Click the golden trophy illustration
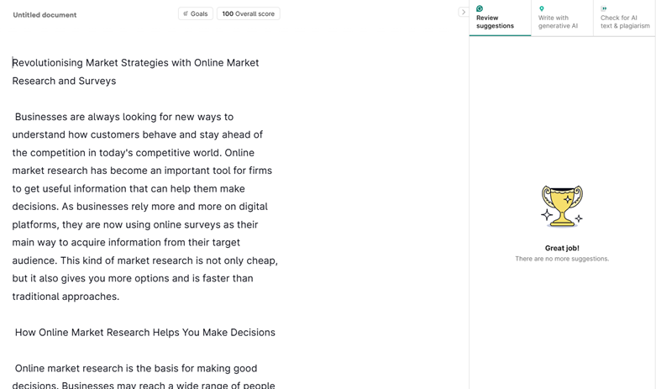Screen dimensions: 656x389 [x=561, y=206]
